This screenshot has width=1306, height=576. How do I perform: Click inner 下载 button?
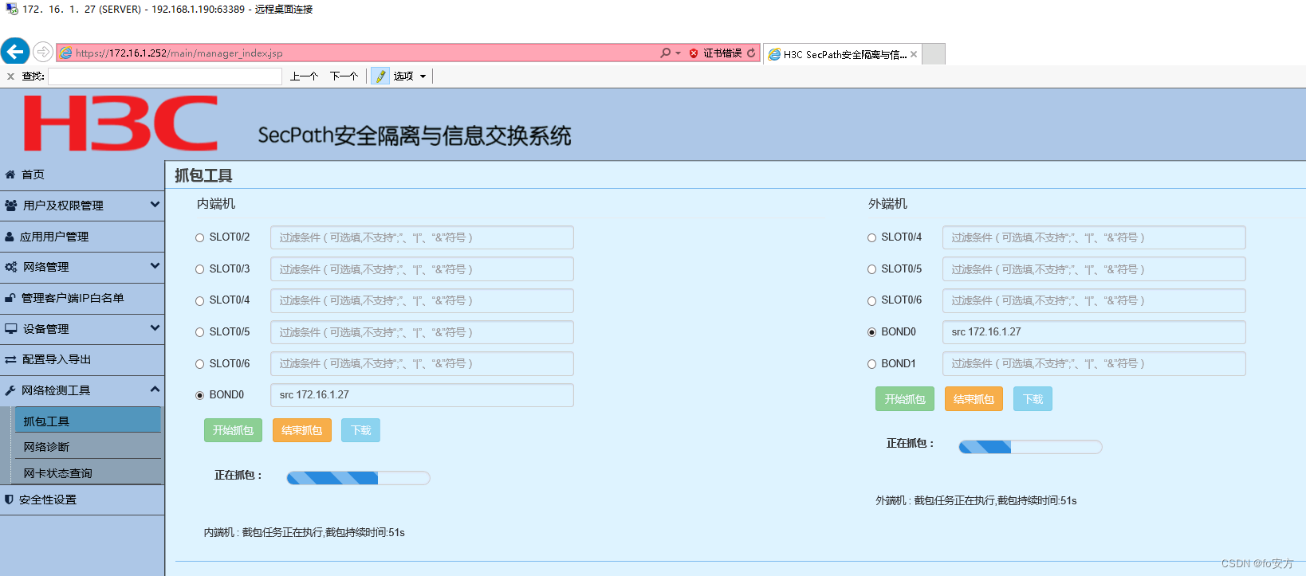point(360,430)
